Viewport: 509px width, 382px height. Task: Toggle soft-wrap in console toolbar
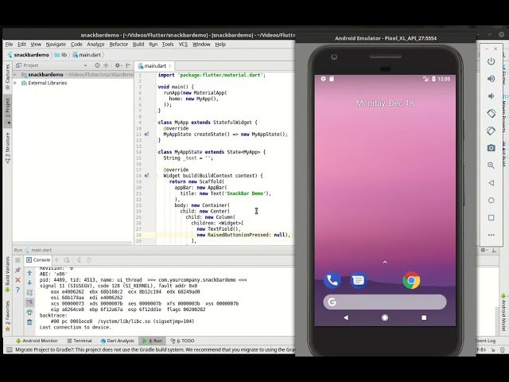coord(29,292)
